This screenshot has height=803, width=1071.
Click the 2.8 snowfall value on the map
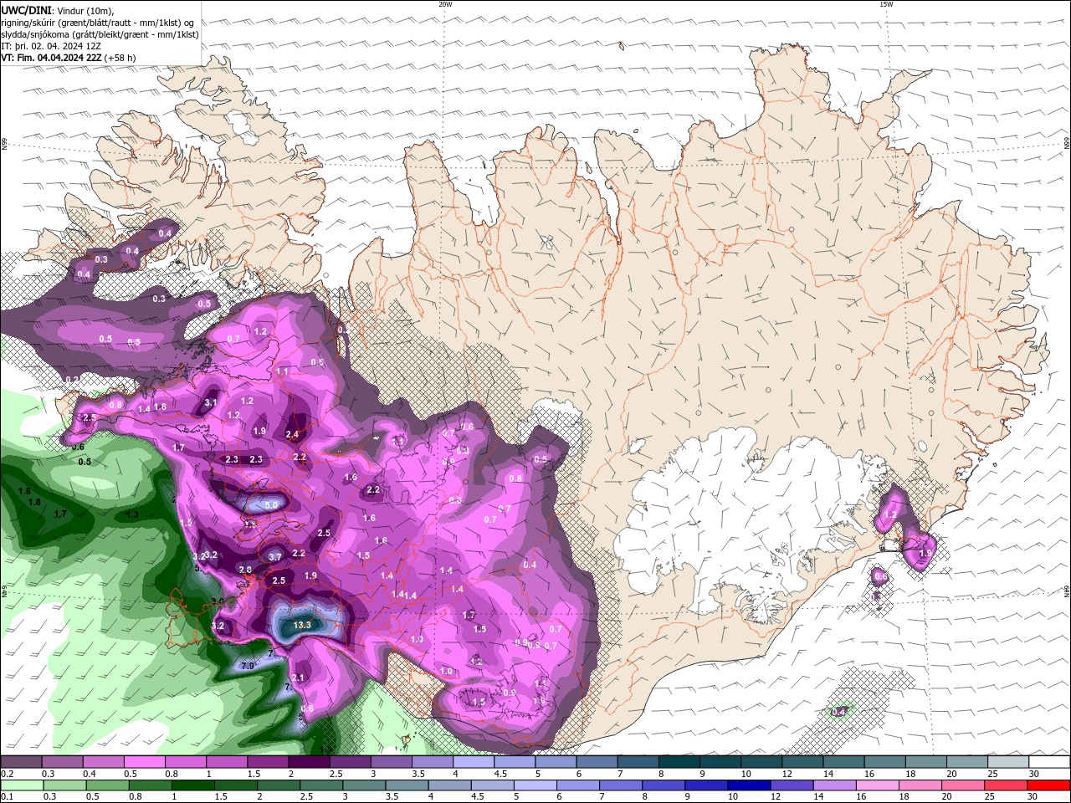(245, 569)
